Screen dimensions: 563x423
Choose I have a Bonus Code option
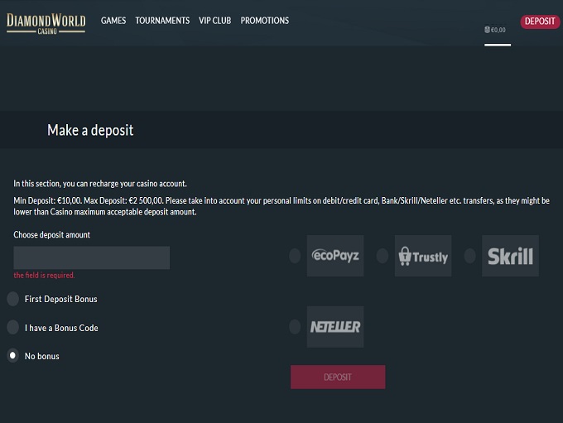point(13,327)
